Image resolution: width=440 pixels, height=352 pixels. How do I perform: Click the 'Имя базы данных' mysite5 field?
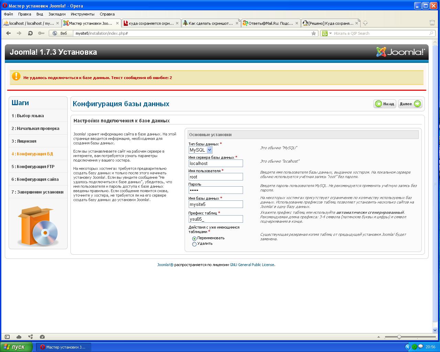pos(216,205)
